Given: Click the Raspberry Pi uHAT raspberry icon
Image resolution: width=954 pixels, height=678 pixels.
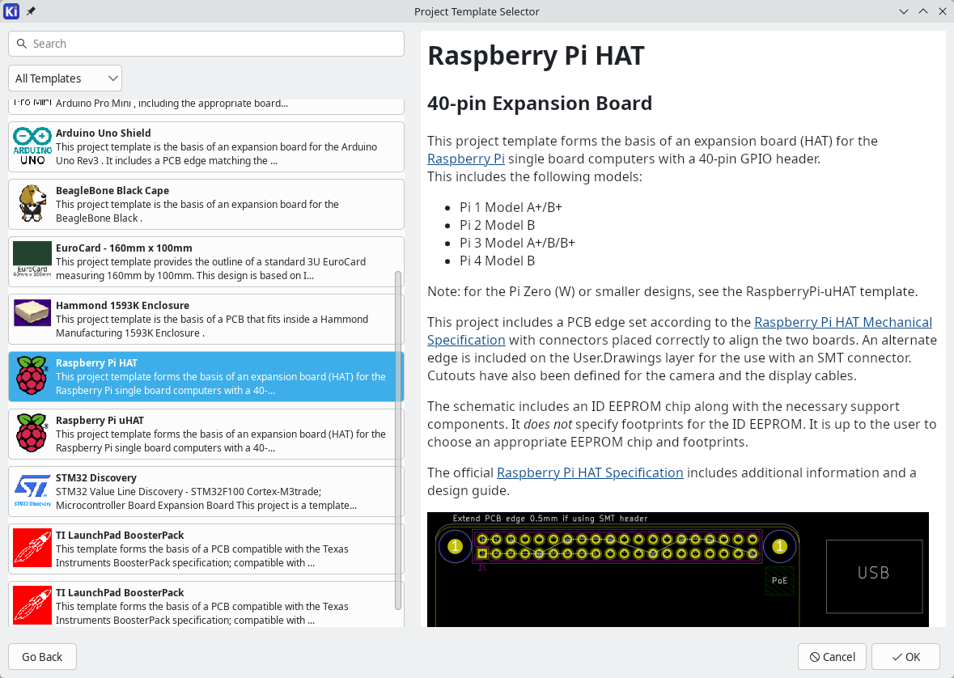Looking at the screenshot, I should 32,434.
